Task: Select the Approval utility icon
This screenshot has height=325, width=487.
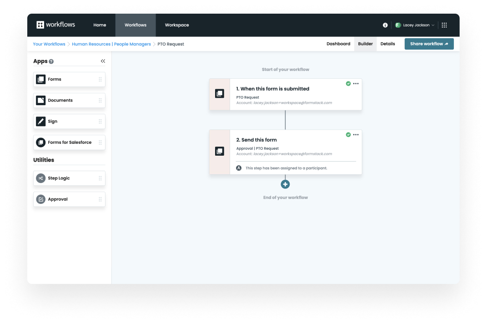Action: [40, 199]
